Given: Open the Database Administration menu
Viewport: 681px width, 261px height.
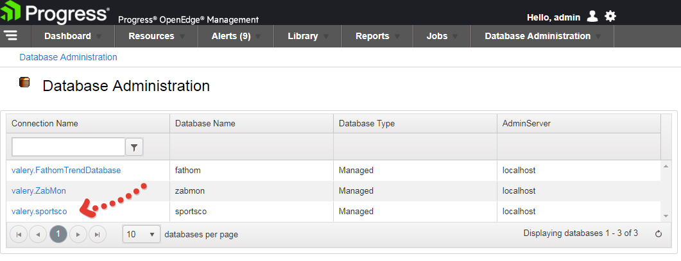Looking at the screenshot, I should pyautogui.click(x=542, y=36).
